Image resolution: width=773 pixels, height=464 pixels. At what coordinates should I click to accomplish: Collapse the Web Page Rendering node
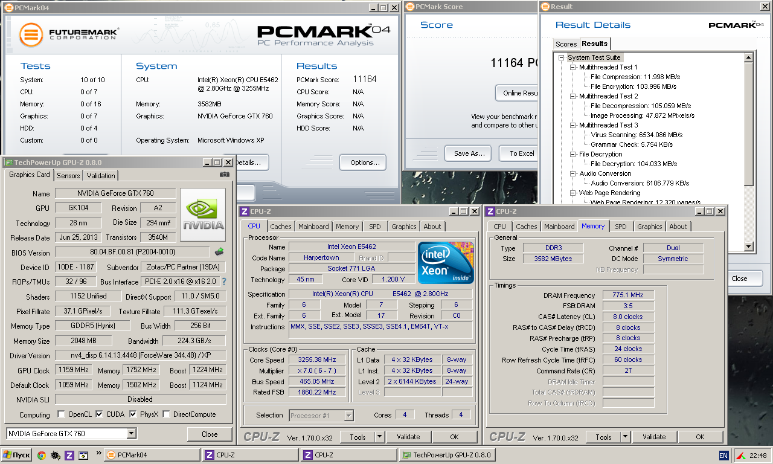click(x=573, y=193)
